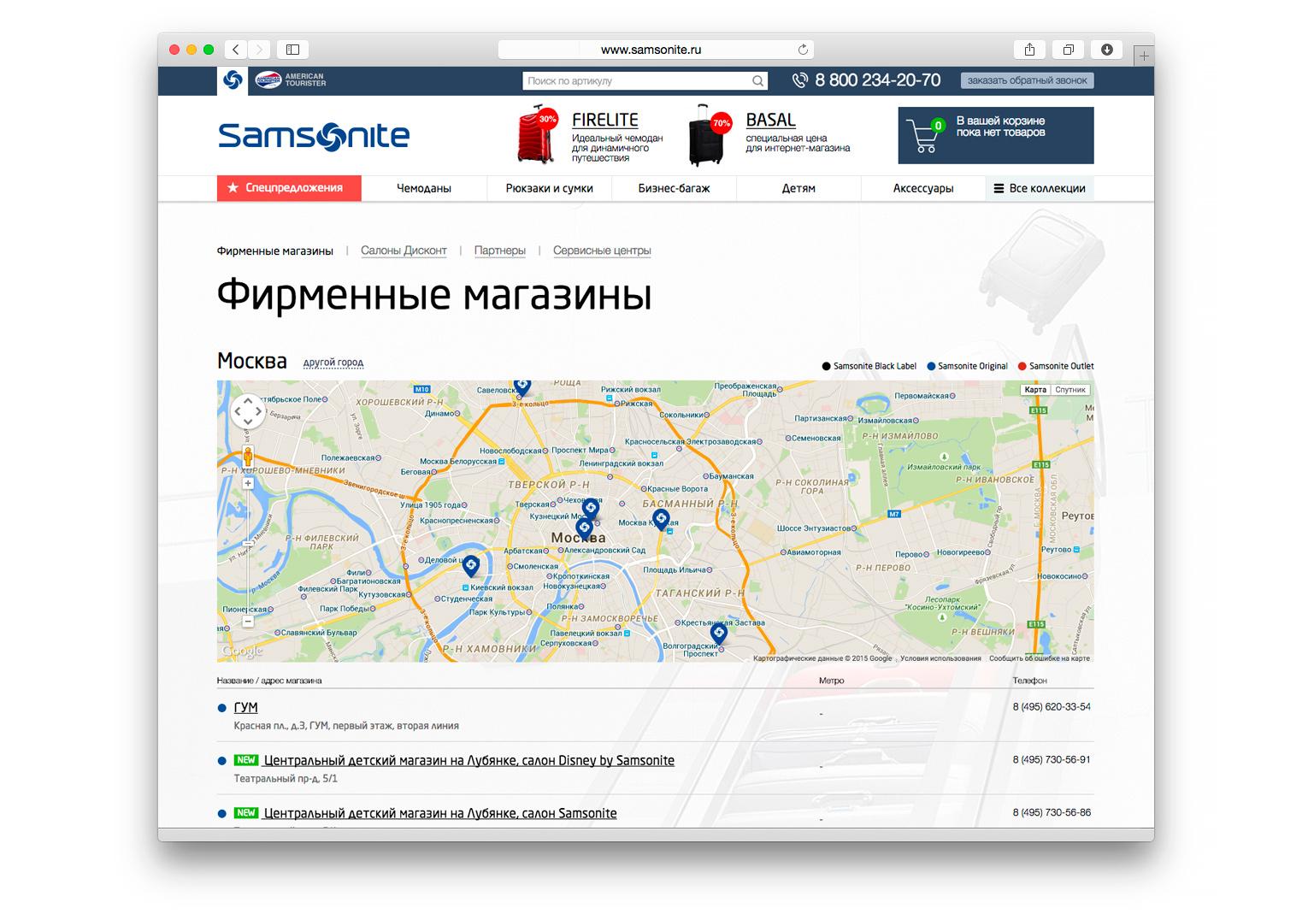Viewport: 1314px width, 920px height.
Task: Open the BASAL promo link
Action: (771, 121)
